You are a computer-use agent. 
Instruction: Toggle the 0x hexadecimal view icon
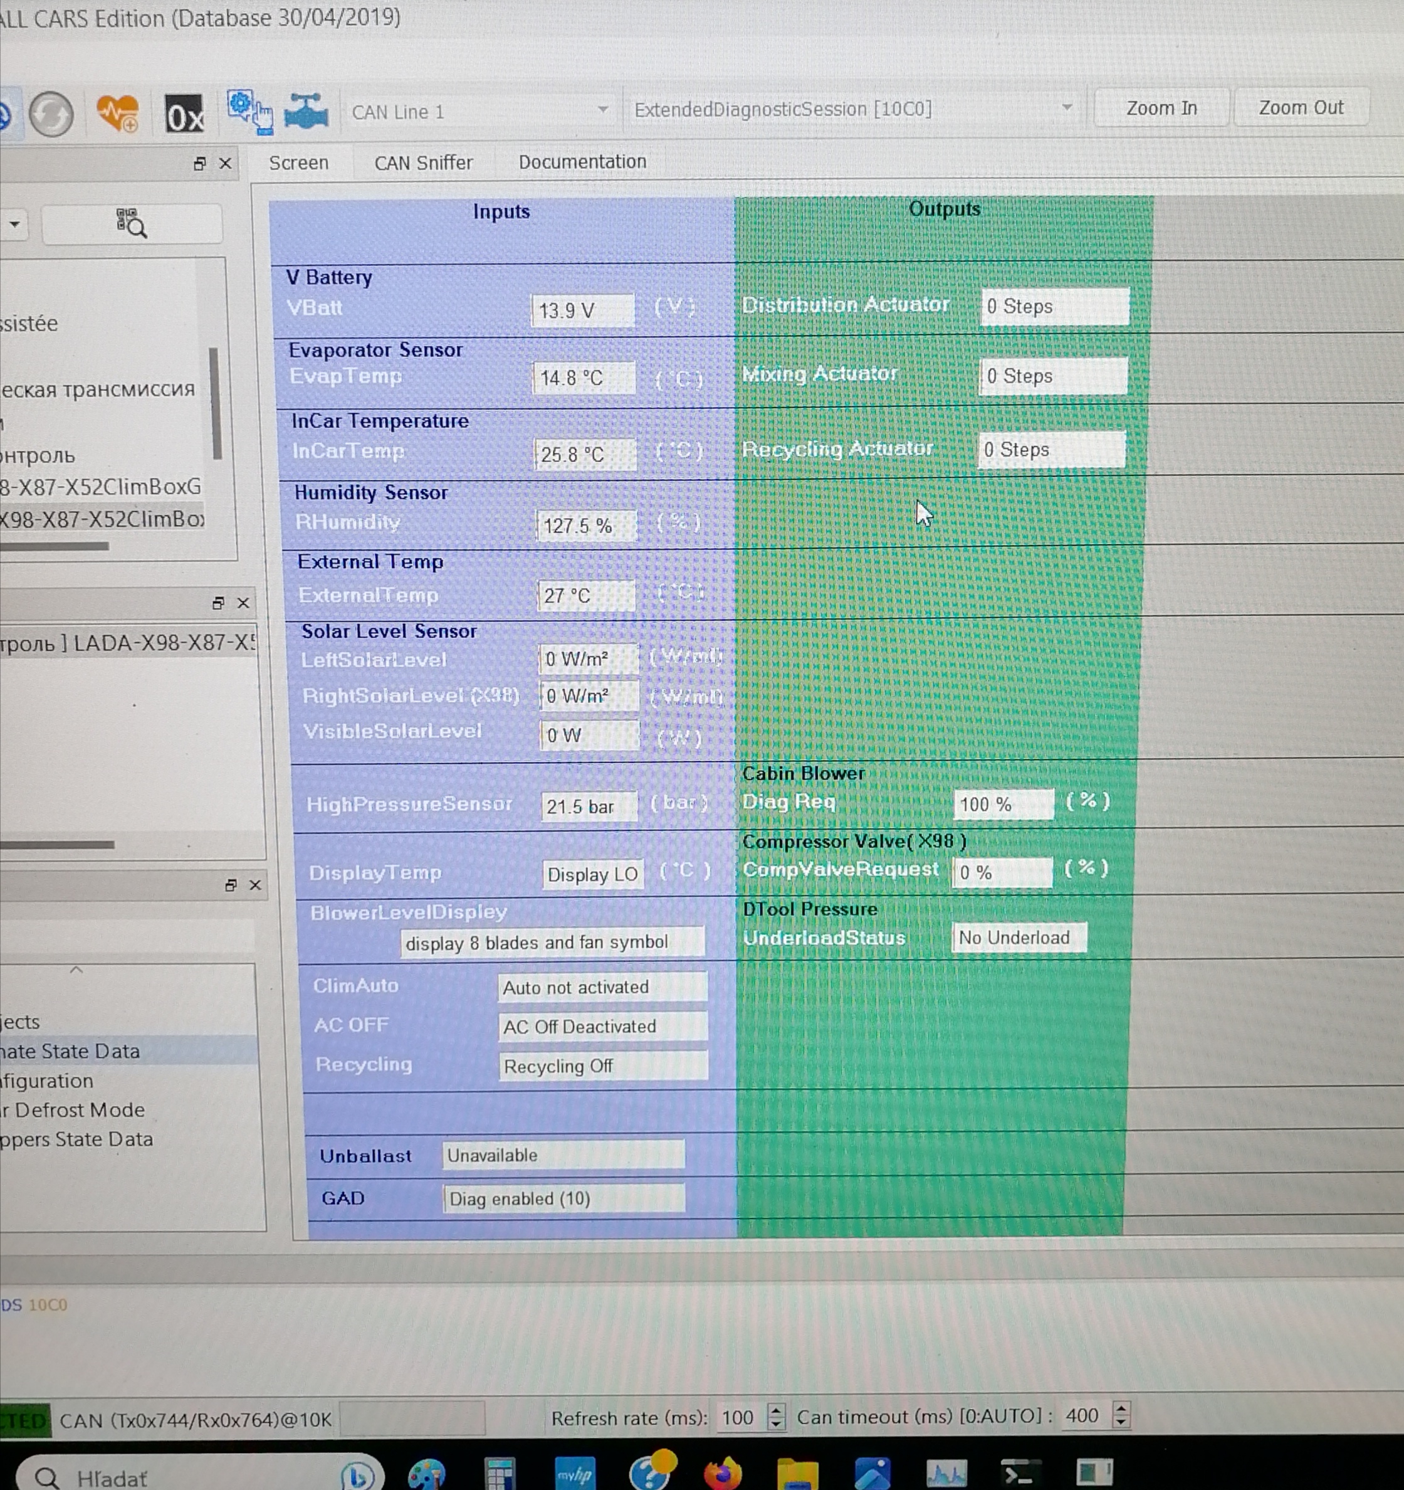184,115
